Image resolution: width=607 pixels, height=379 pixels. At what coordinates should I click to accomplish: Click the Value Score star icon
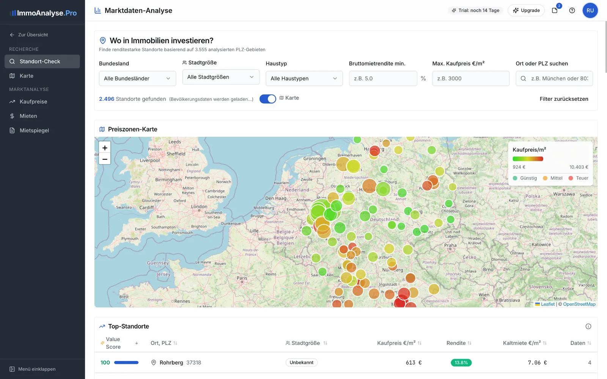[102, 343]
